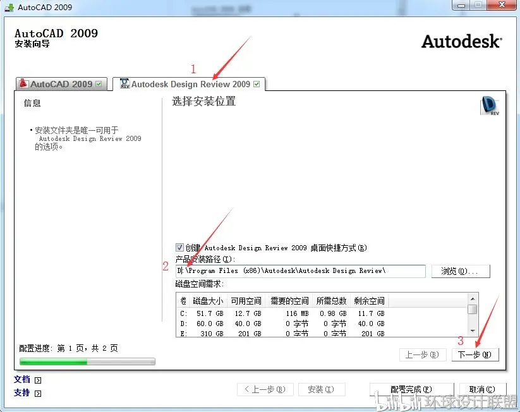
Task: Click the 磁盘大小 column header
Action: [x=208, y=301]
